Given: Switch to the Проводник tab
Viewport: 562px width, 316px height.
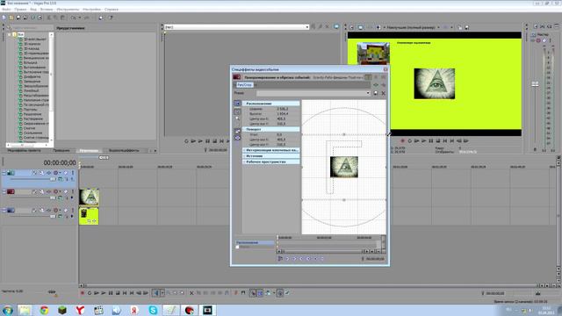Looking at the screenshot, I should click(61, 150).
